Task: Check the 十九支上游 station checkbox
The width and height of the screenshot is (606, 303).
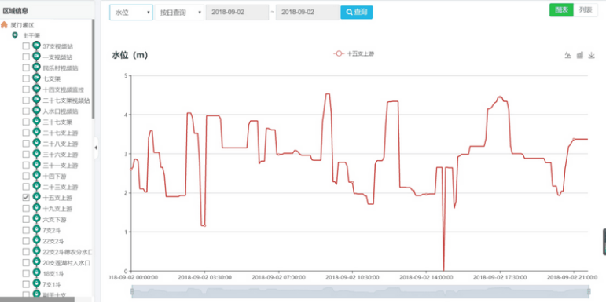Action: [26, 209]
